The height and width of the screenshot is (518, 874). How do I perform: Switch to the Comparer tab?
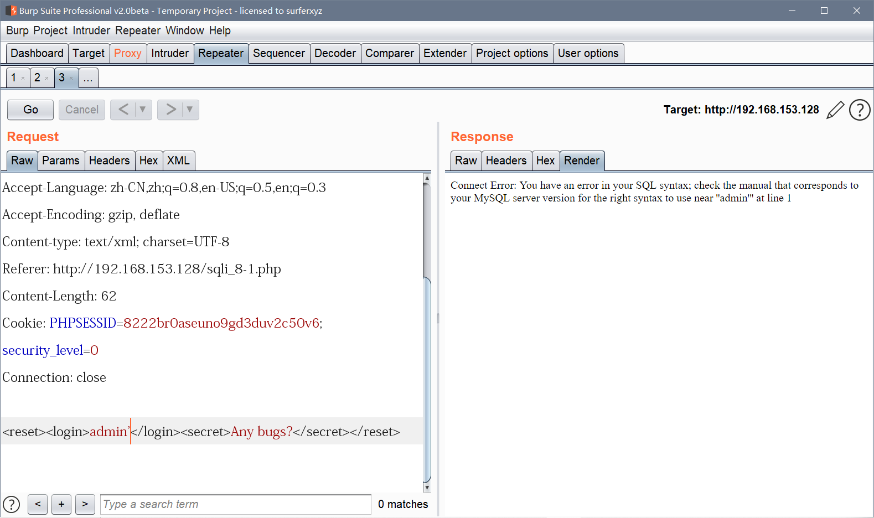point(390,53)
